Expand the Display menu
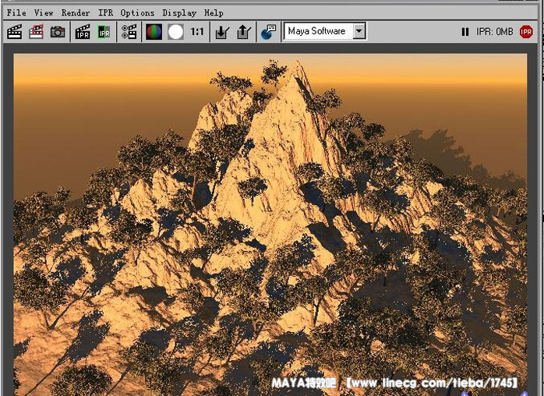This screenshot has width=544, height=396. coord(179,12)
